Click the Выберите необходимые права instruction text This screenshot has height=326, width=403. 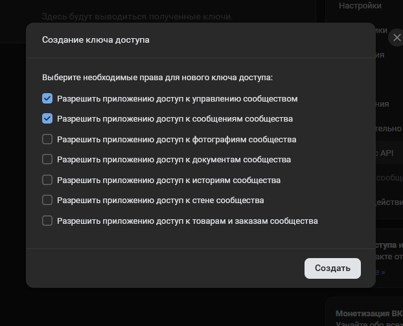(157, 78)
